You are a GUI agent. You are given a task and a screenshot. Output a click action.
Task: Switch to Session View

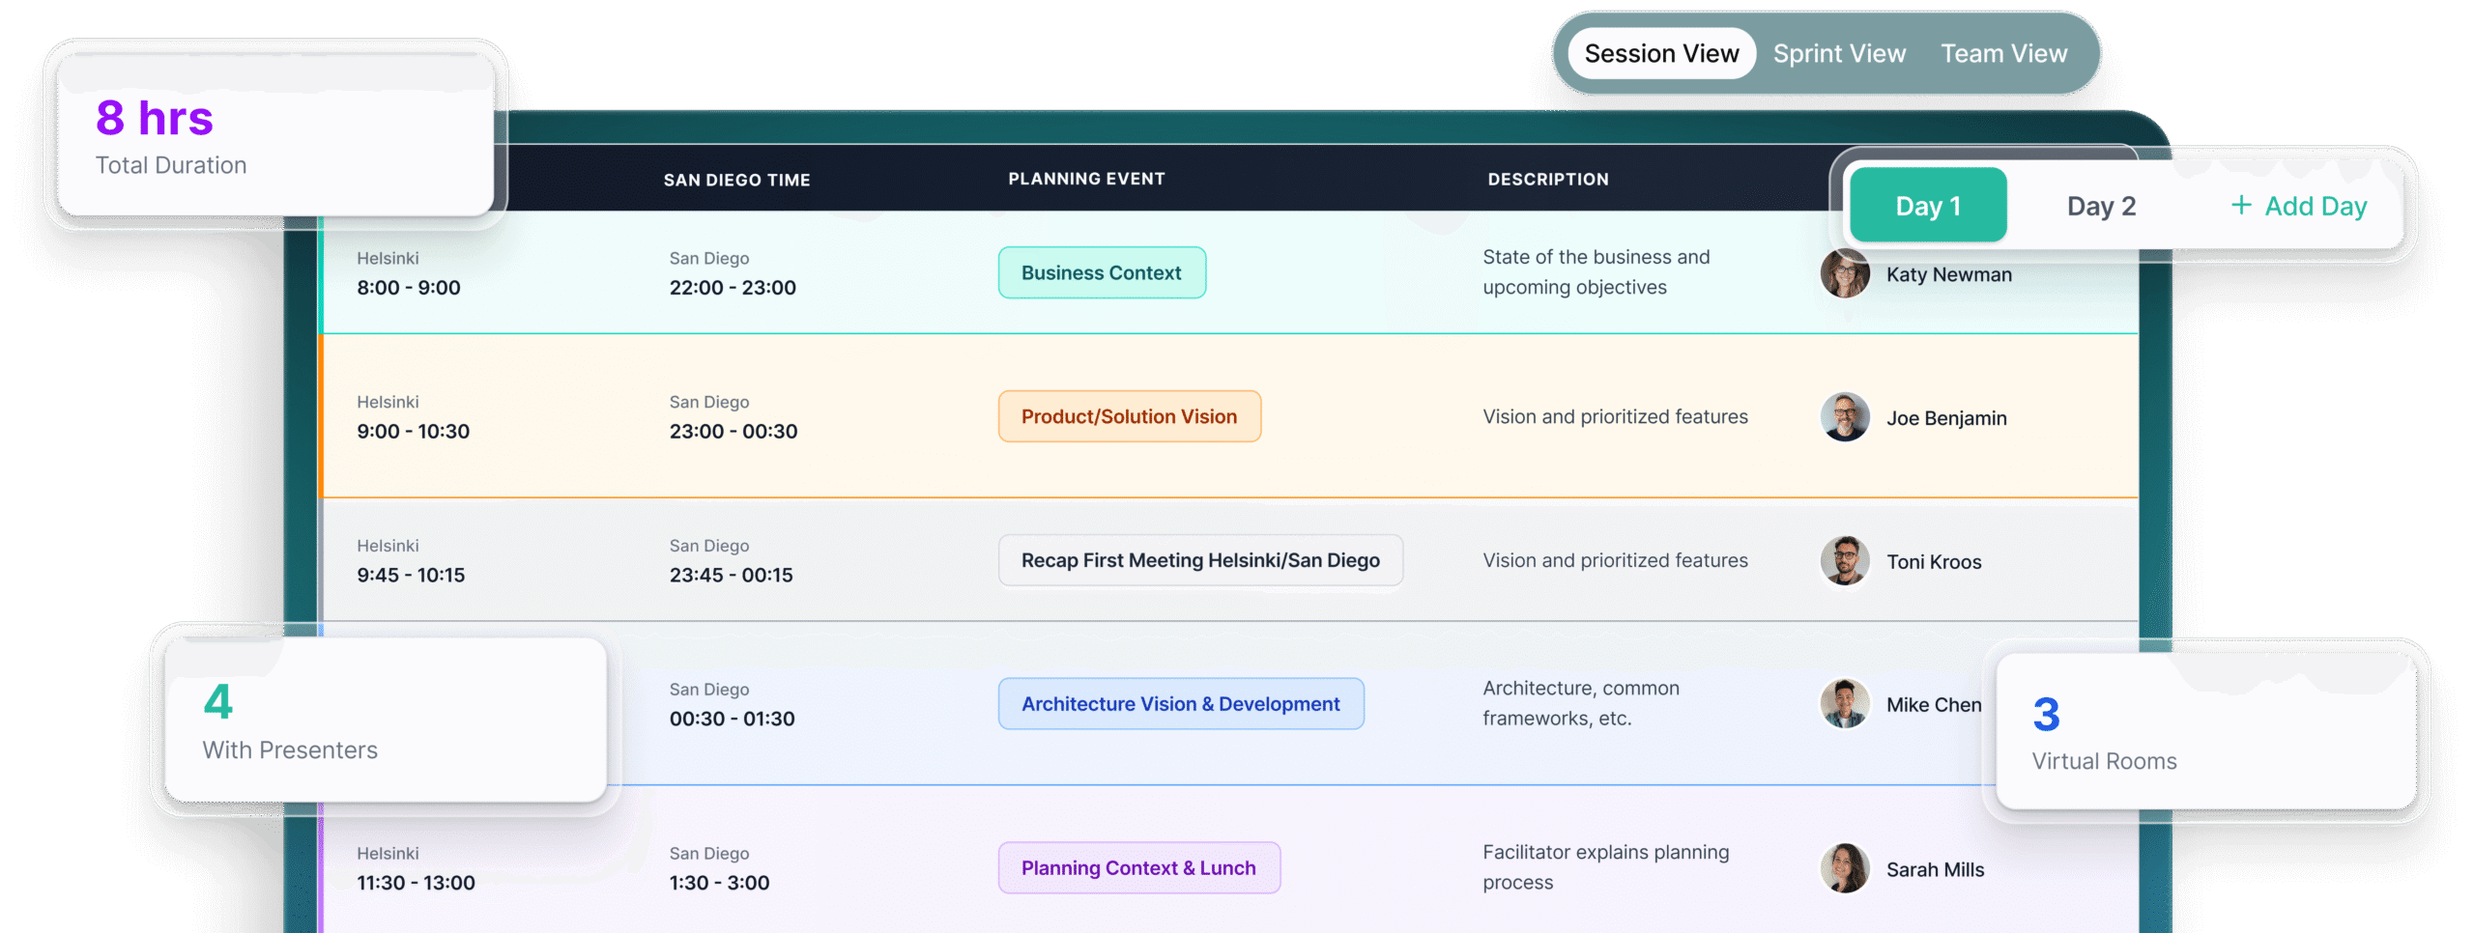pyautogui.click(x=1660, y=54)
